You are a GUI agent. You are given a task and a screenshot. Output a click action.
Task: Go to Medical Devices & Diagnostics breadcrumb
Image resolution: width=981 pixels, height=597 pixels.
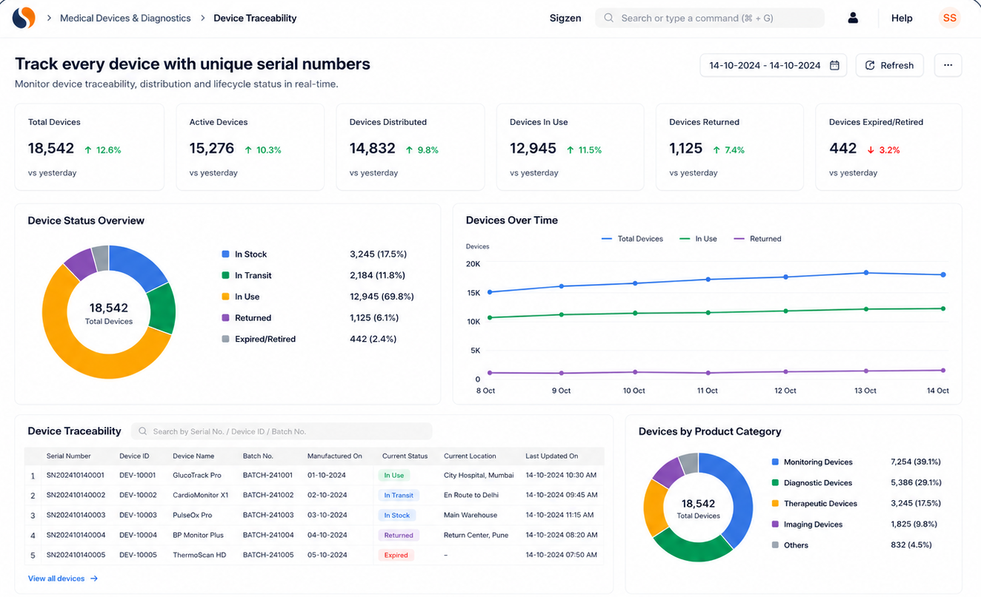click(125, 18)
